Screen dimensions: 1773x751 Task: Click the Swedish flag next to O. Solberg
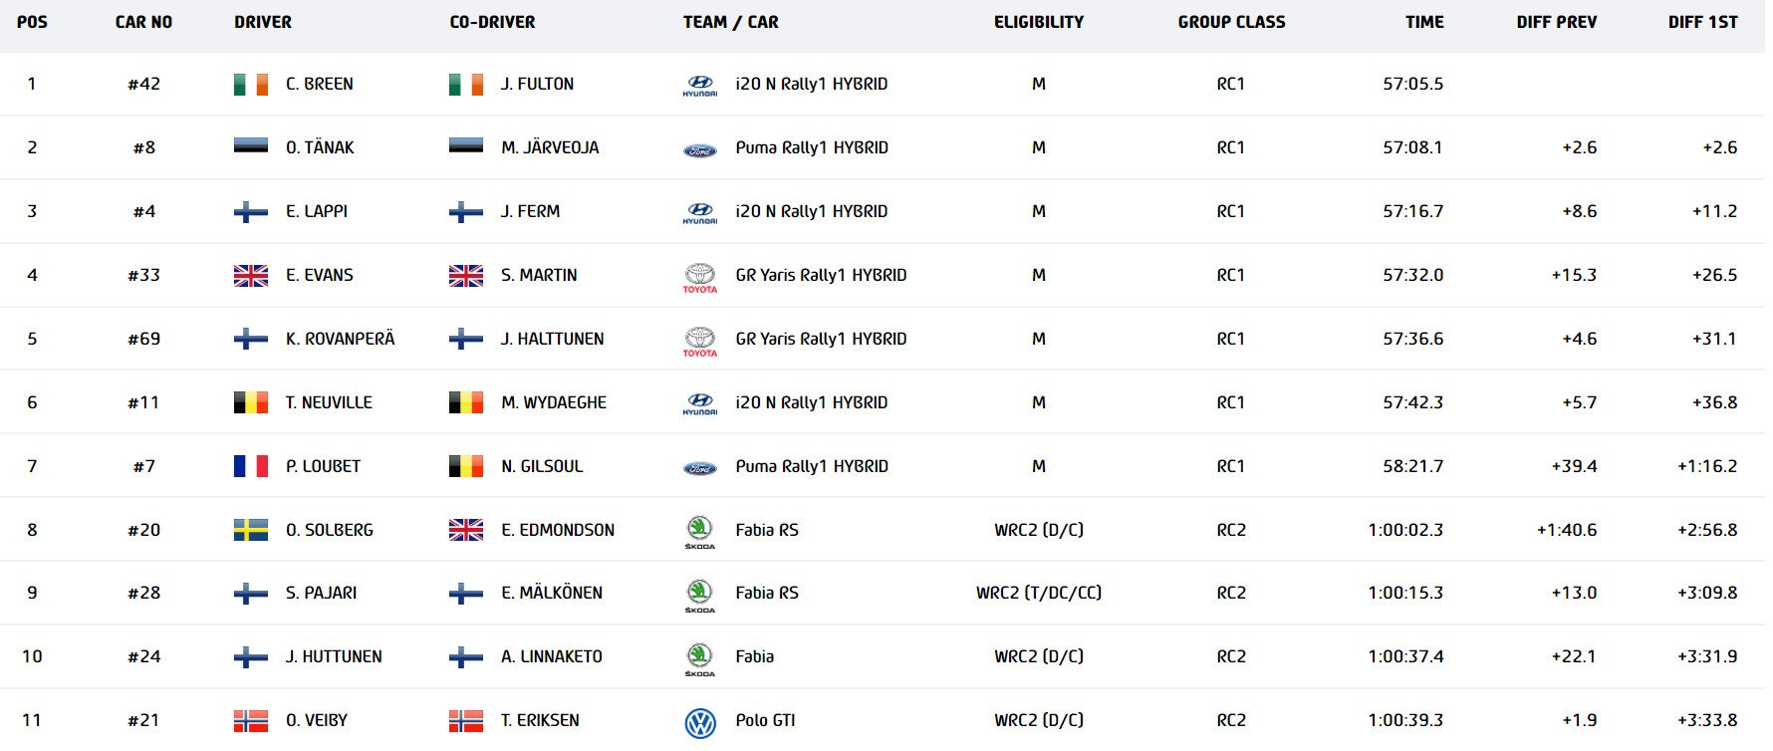tap(251, 530)
